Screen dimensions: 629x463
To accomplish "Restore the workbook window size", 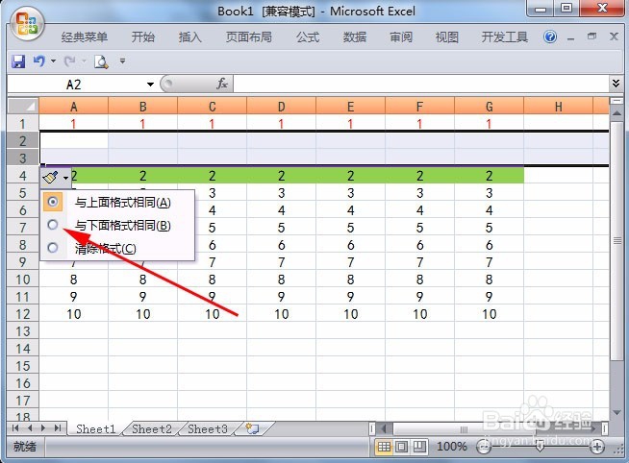I will click(x=591, y=37).
